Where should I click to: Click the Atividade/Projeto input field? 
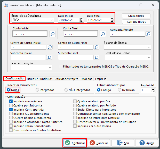127,34
